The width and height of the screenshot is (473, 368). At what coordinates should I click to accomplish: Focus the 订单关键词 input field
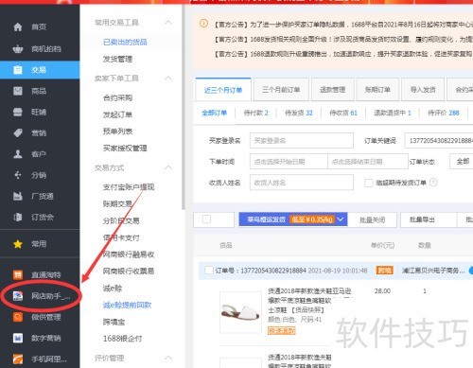[439, 141]
